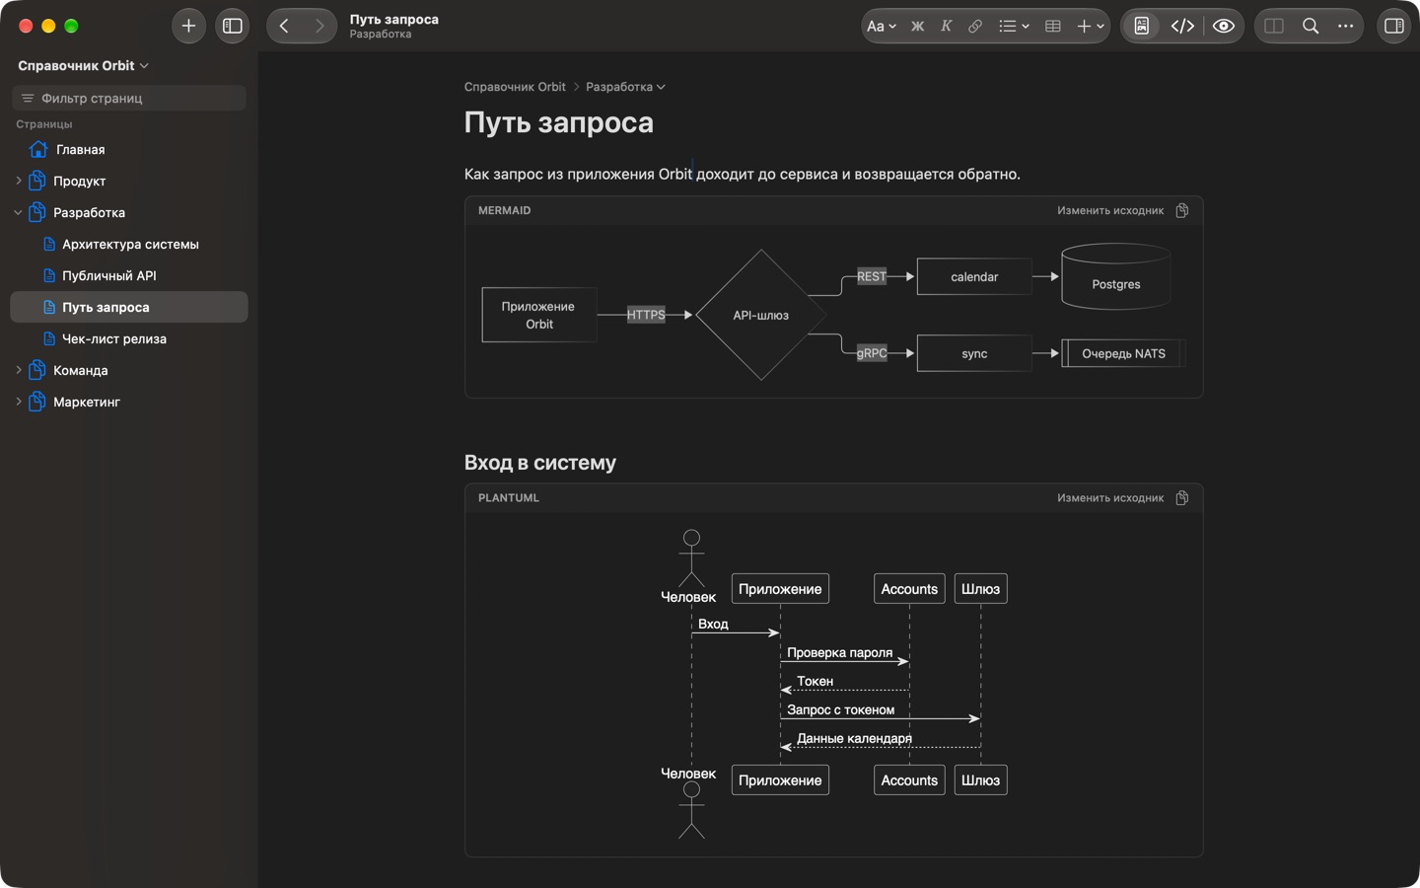This screenshot has width=1420, height=888.
Task: Click the Вход в систему heading
Action: (540, 463)
